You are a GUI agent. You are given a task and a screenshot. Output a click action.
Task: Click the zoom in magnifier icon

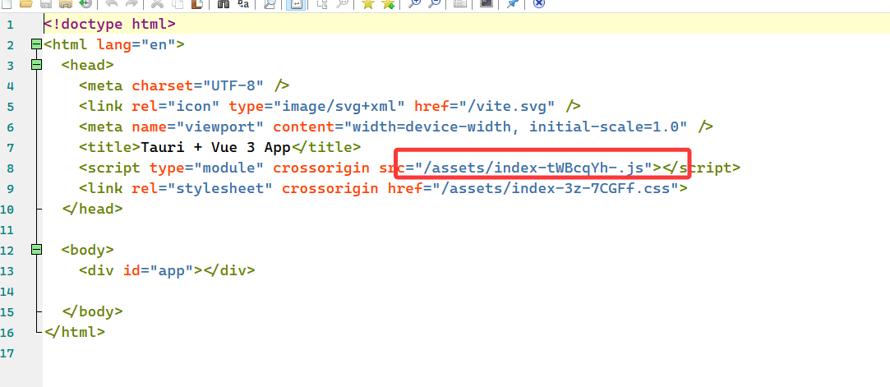[x=414, y=3]
